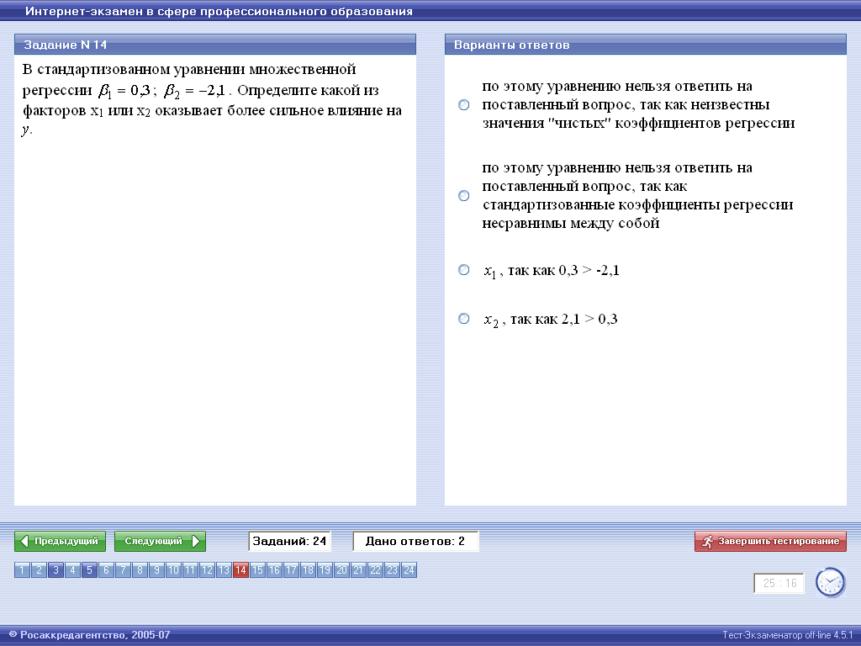The image size is (861, 646).
Task: Click the Заданий: 24 counter
Action: (x=289, y=541)
